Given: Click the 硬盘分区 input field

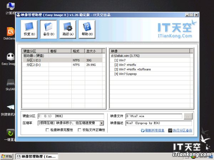Looking at the screenshot, I should pyautogui.click(x=71, y=116).
